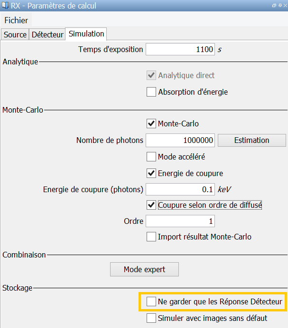Click the Temps d'exposition input field

pyautogui.click(x=180, y=49)
